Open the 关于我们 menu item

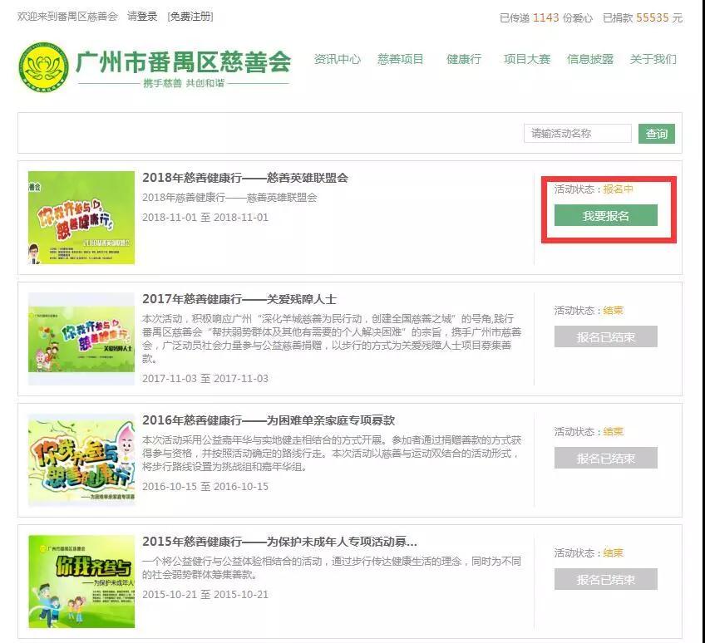[x=653, y=59]
